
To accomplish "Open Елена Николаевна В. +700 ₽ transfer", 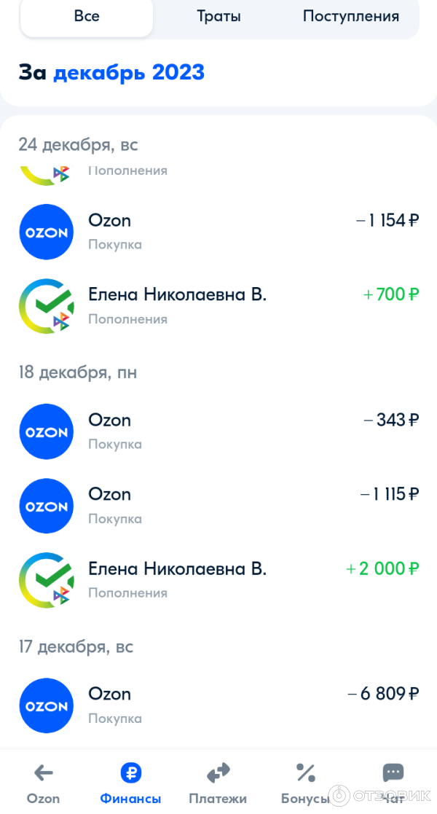I will pyautogui.click(x=177, y=294).
